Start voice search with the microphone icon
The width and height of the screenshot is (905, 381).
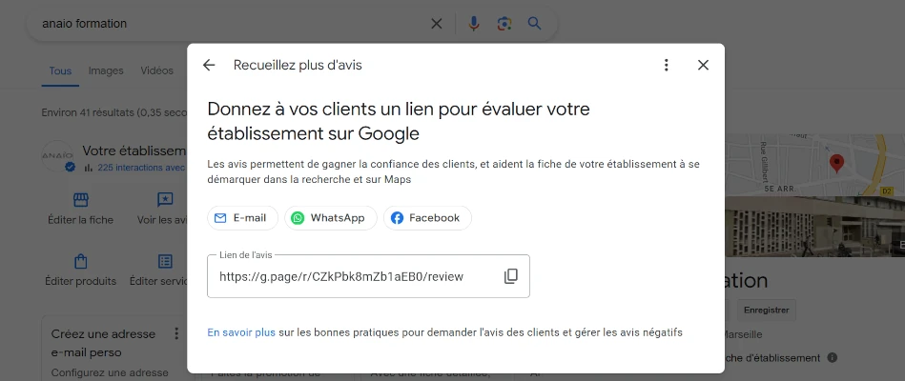tap(474, 24)
